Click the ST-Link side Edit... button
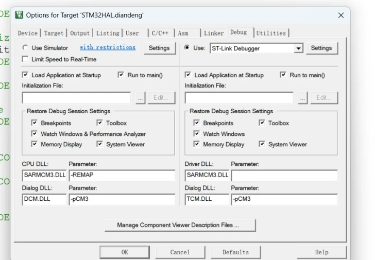Image resolution: width=375 pixels, height=260 pixels. point(324,98)
